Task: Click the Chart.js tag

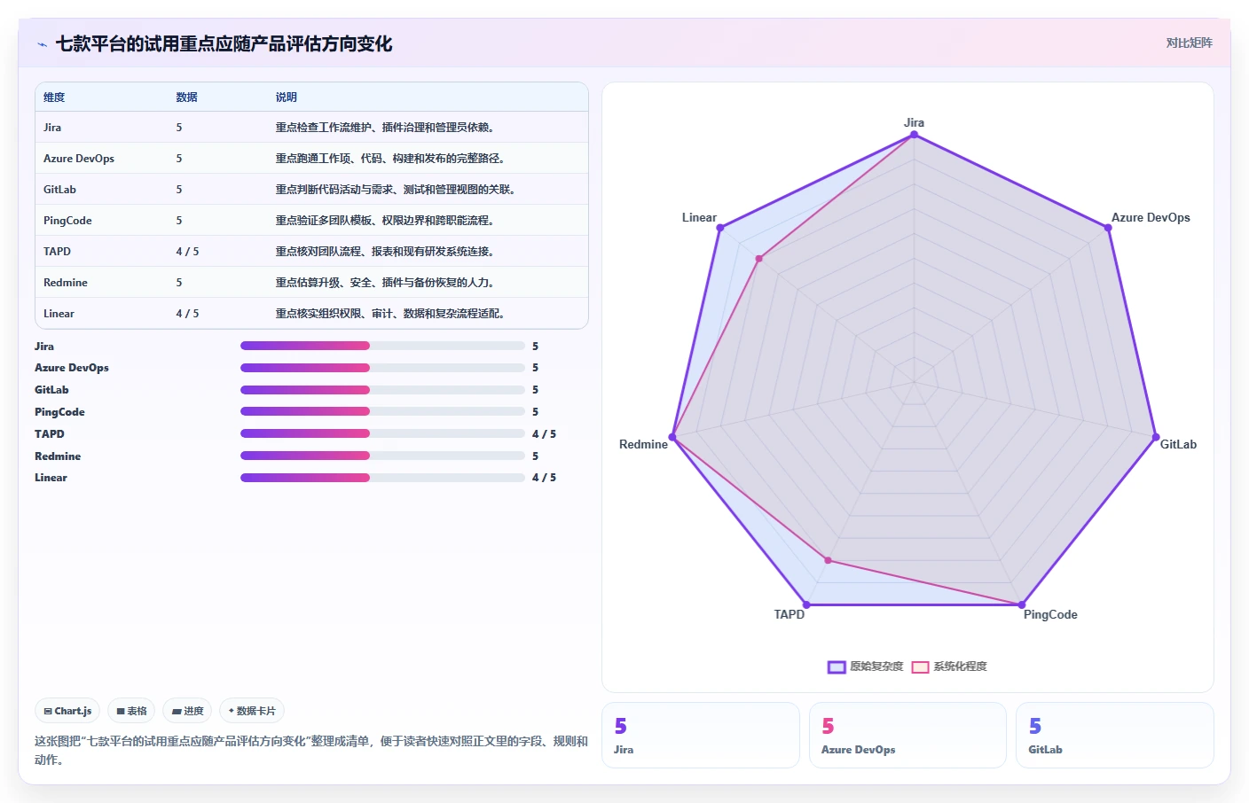Action: 67,711
